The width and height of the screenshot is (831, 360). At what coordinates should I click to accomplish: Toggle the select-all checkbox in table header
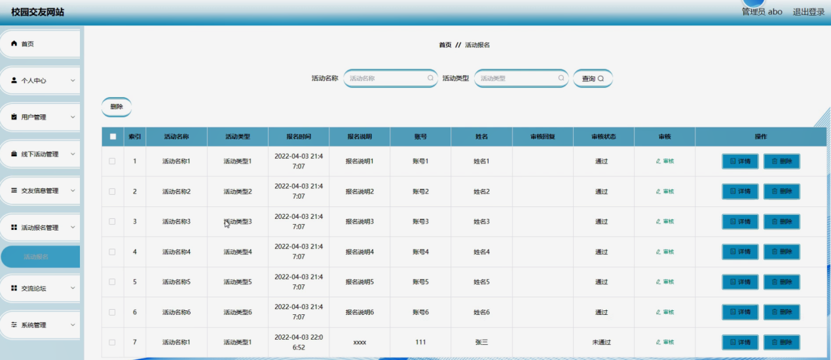point(113,137)
